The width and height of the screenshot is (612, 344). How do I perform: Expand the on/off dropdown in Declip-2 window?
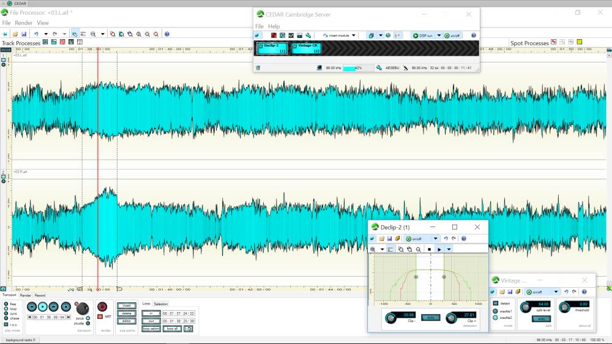(x=435, y=239)
